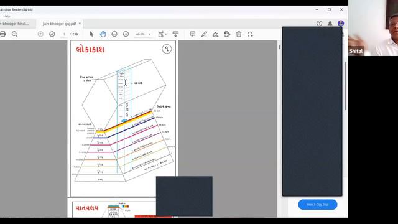Add a comment sticky note
Image resolution: width=398 pixels, height=224 pixels.
pos(192,34)
